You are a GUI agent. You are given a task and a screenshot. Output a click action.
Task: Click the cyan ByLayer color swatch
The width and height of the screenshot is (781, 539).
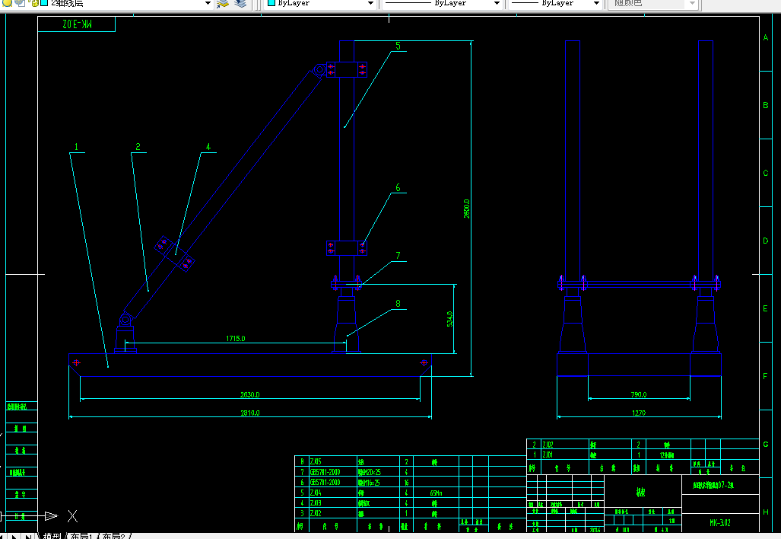pyautogui.click(x=271, y=3)
